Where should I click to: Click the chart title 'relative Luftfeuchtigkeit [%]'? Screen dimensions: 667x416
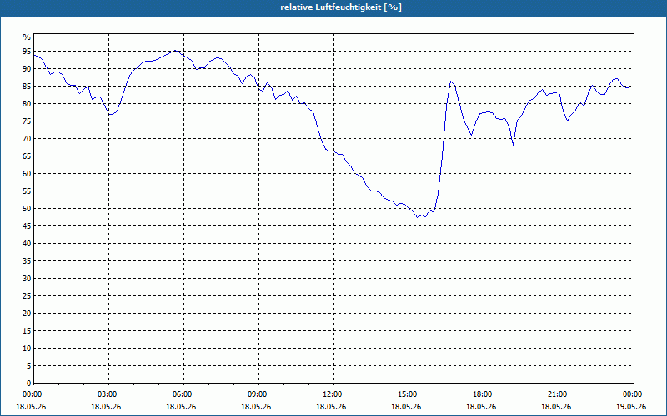pyautogui.click(x=341, y=7)
